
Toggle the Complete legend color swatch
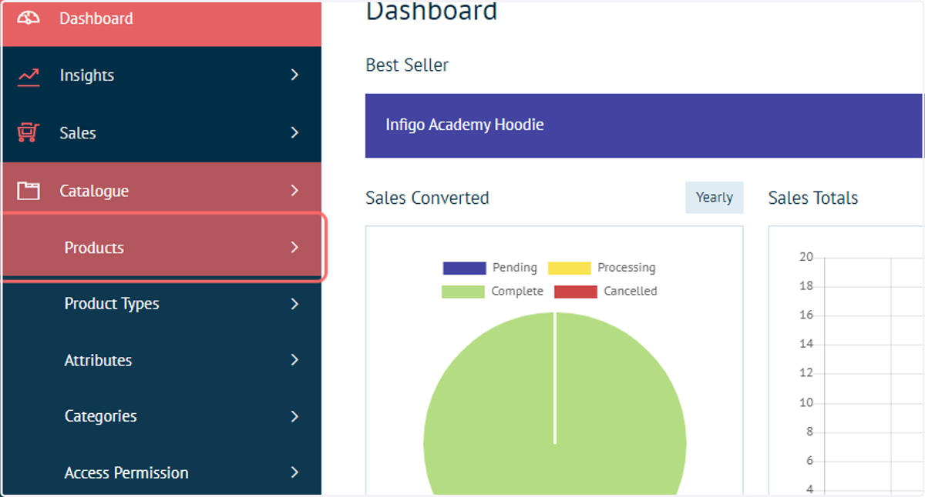[463, 292]
